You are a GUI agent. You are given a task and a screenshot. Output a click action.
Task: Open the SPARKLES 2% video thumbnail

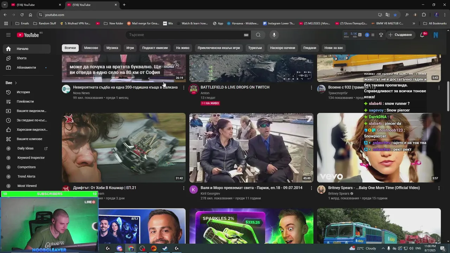point(251,226)
